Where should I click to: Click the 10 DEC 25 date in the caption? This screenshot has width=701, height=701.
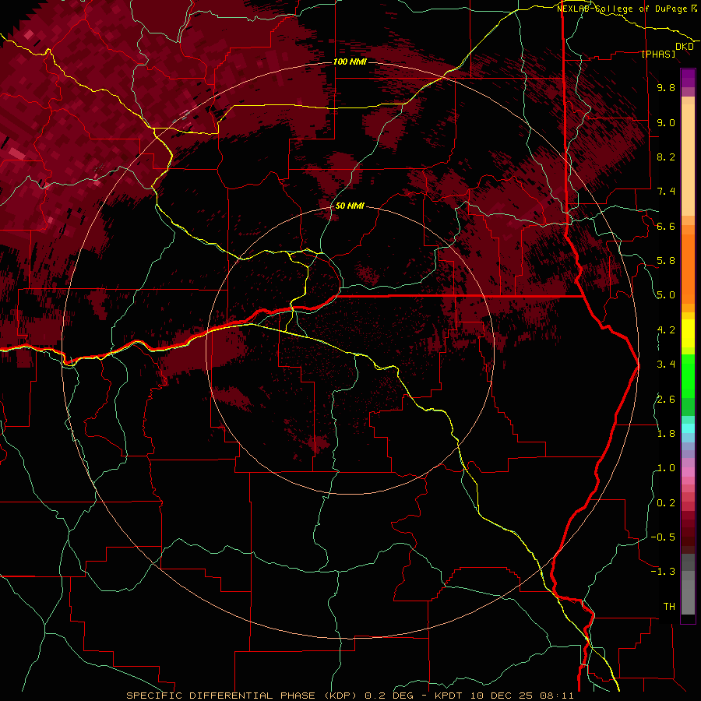coord(502,696)
